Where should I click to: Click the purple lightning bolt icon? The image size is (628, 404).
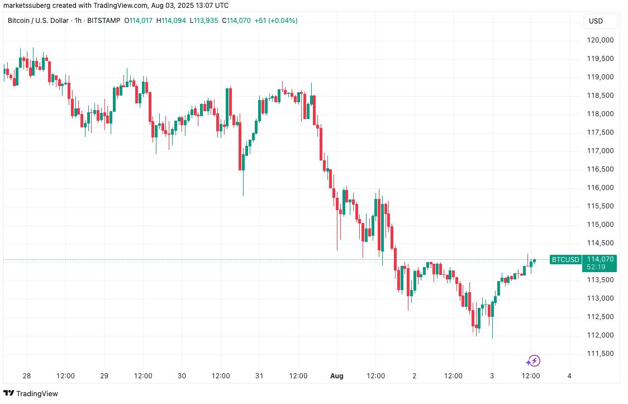pyautogui.click(x=534, y=361)
